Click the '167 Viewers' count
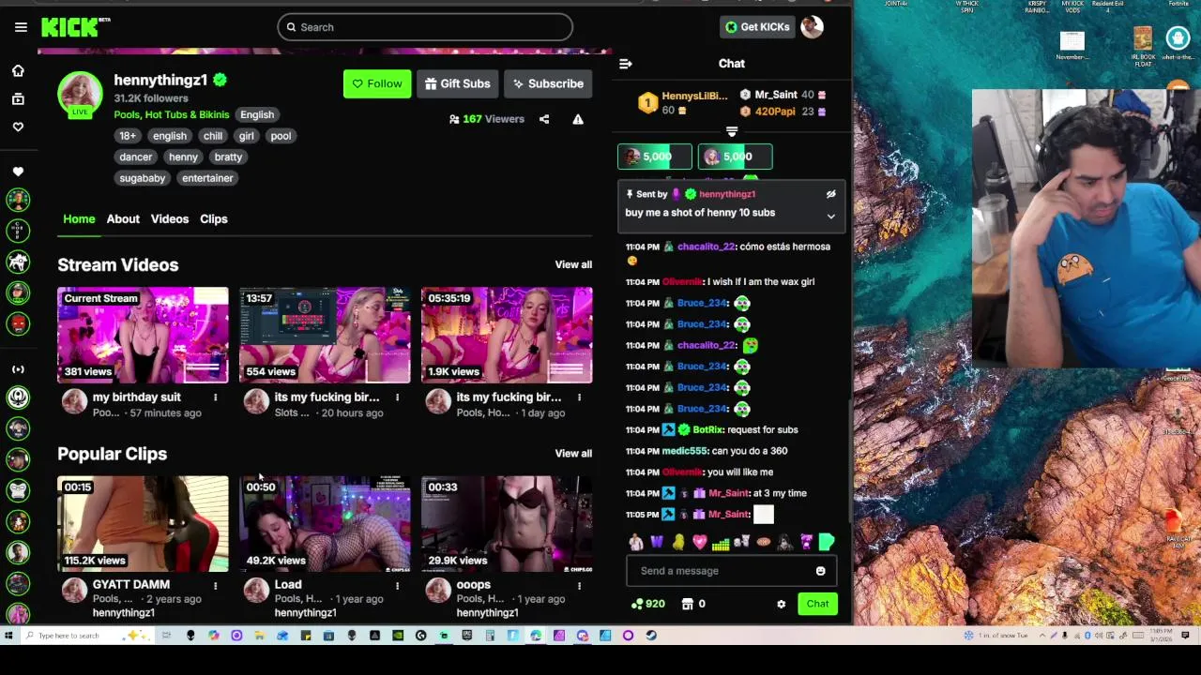The height and width of the screenshot is (675, 1201). coord(486,119)
